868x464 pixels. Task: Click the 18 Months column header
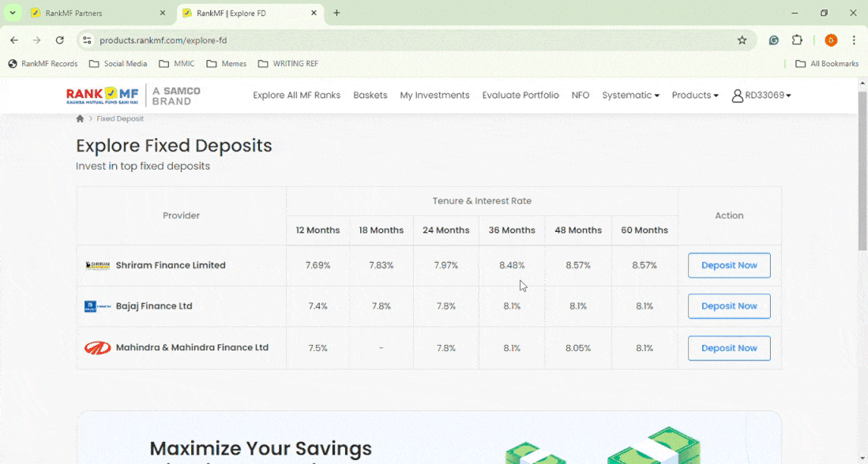point(381,230)
